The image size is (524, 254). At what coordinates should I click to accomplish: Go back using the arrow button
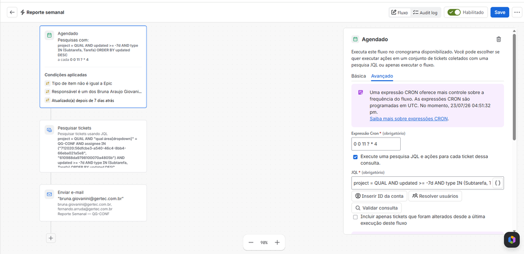pyautogui.click(x=12, y=13)
